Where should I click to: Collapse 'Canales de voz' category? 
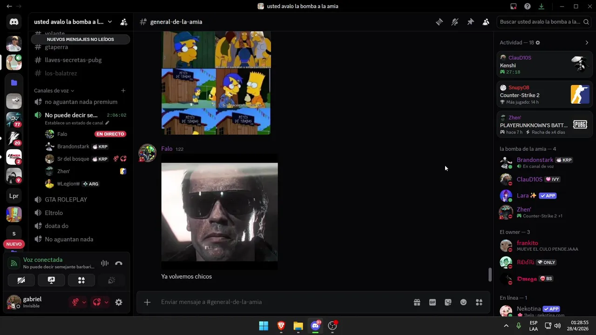click(x=54, y=91)
